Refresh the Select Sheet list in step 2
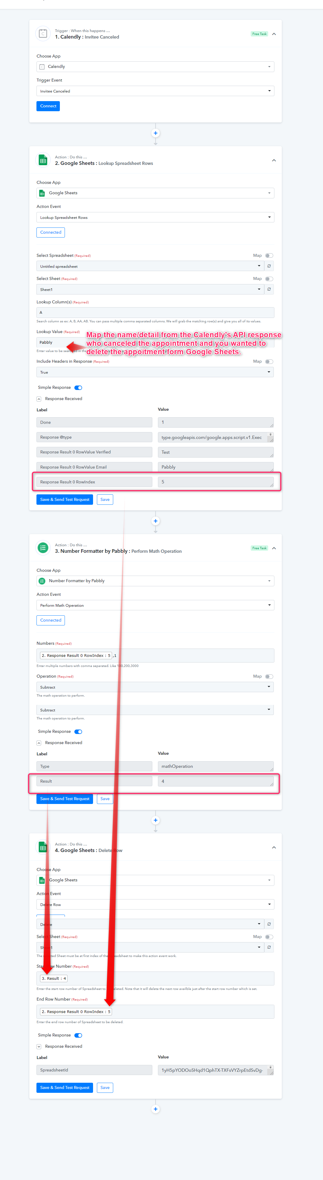This screenshot has height=1180, width=323. (x=269, y=289)
